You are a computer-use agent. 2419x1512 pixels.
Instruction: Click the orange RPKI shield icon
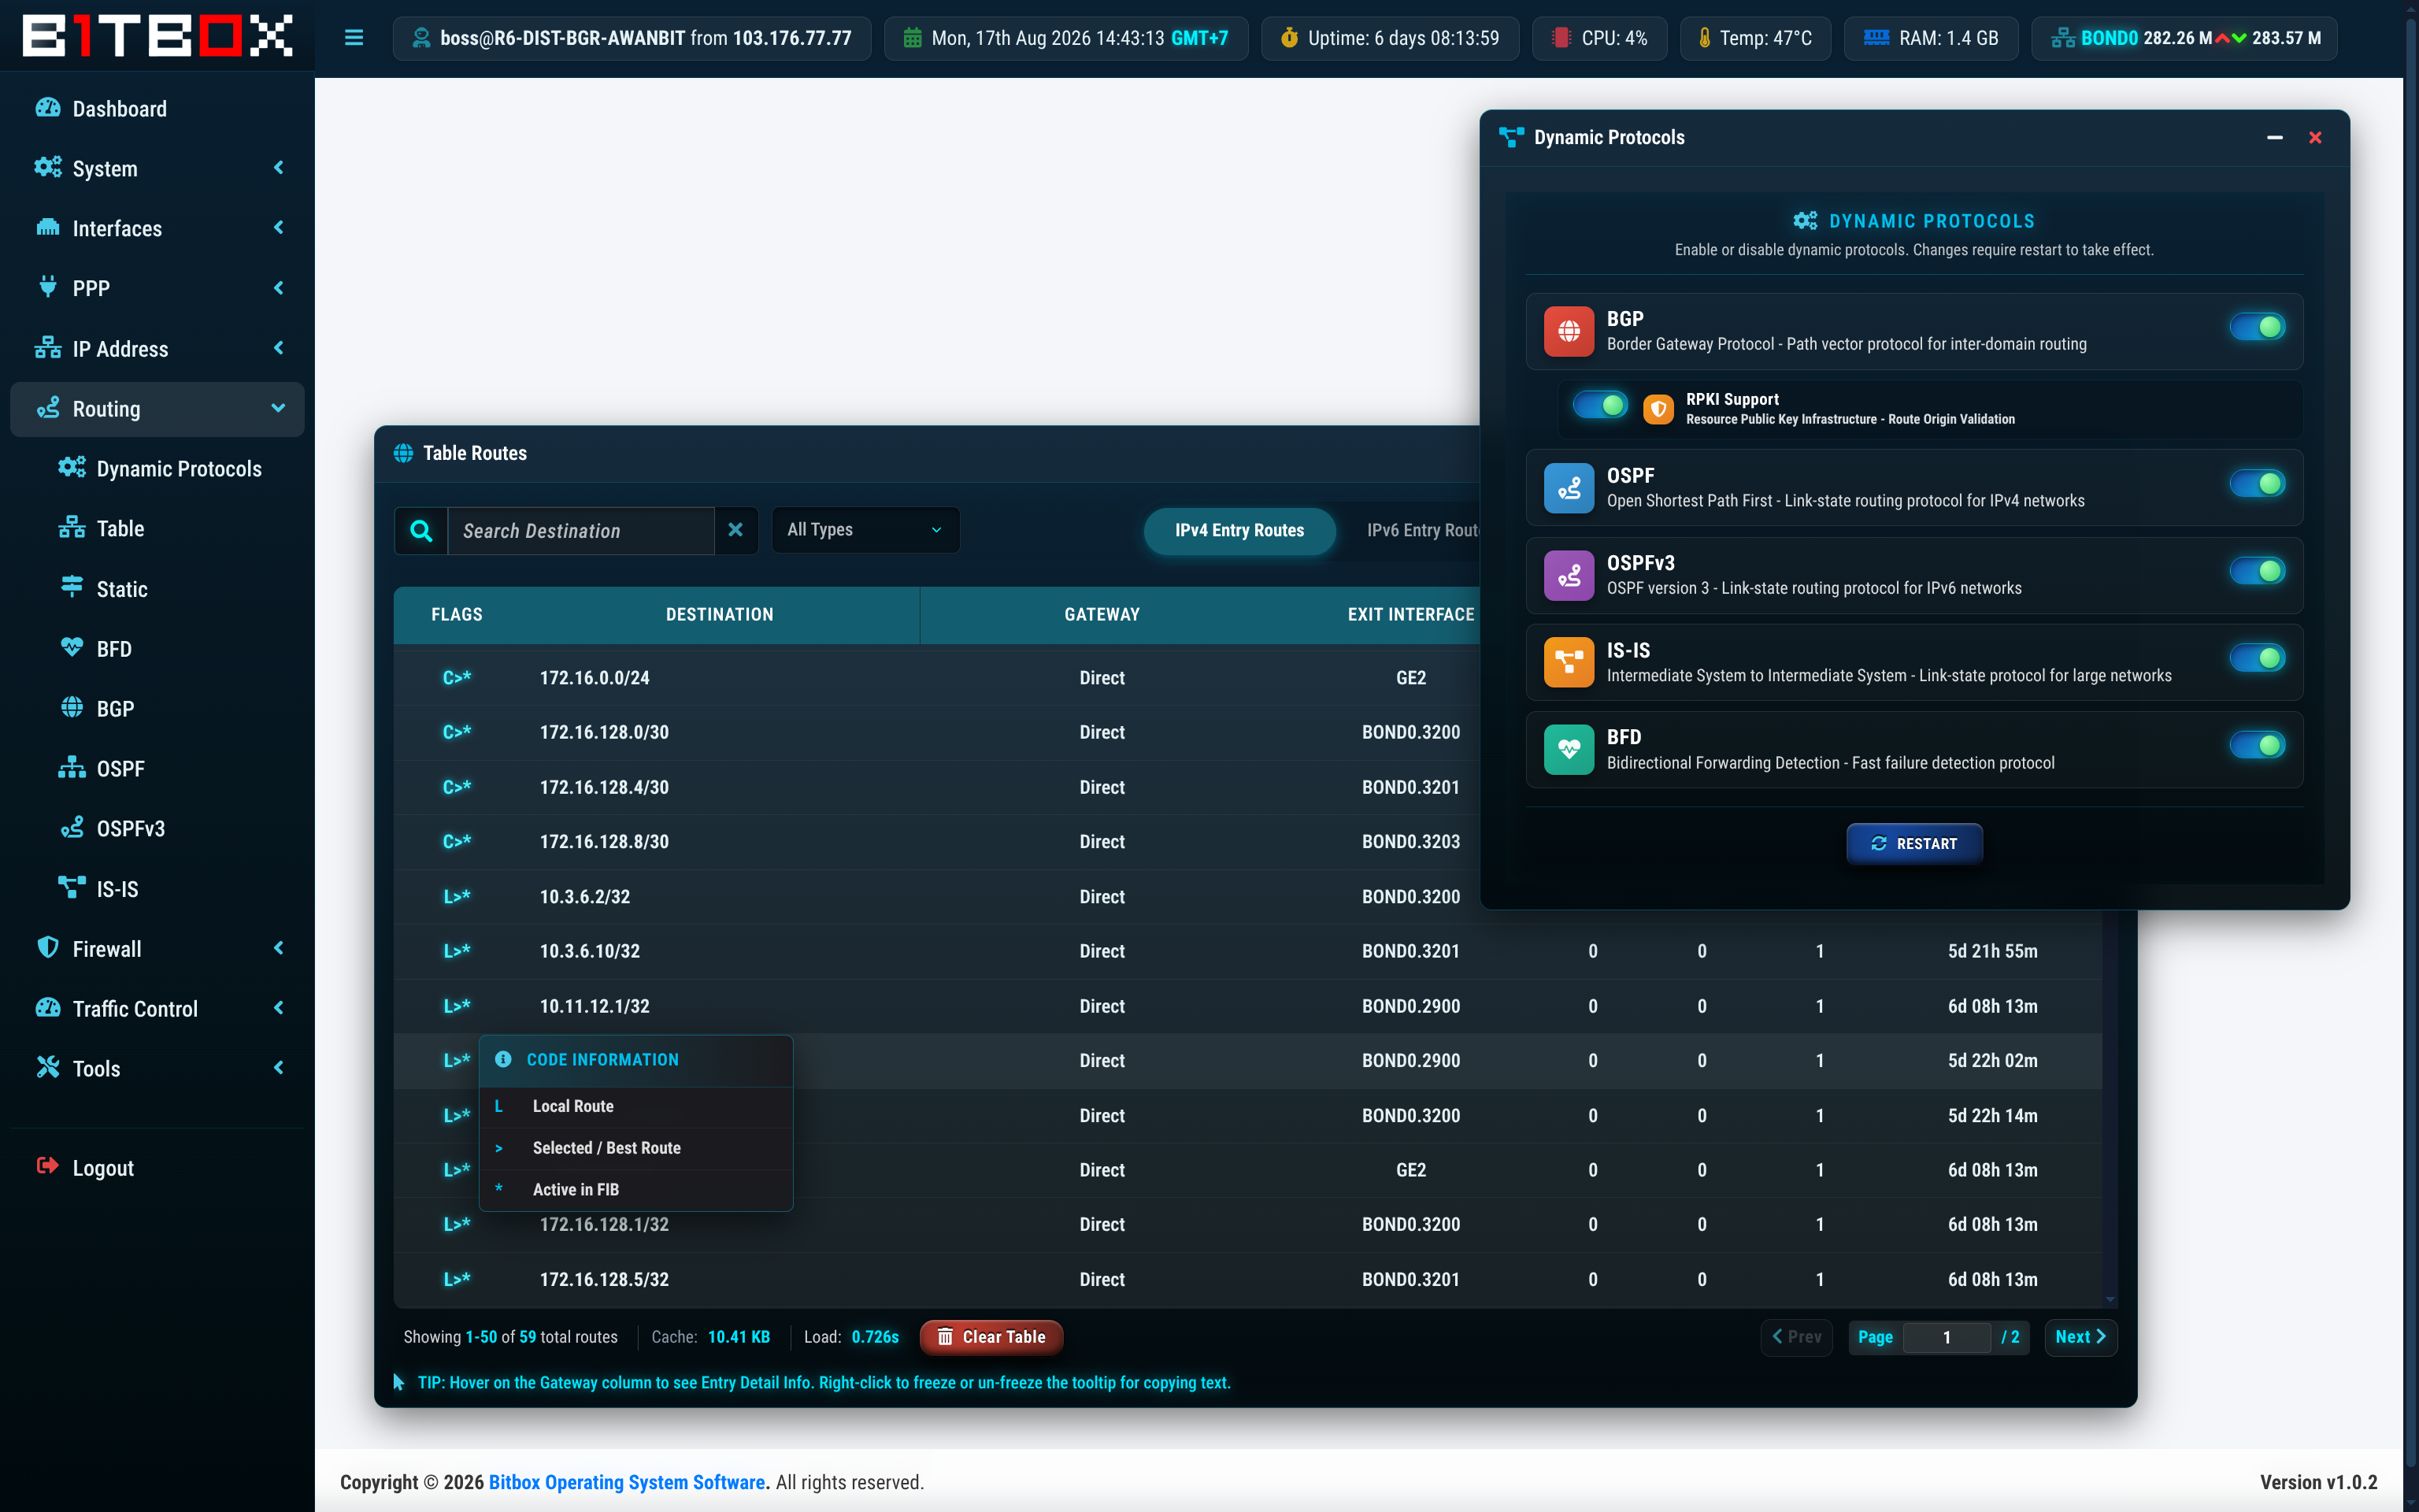pos(1658,408)
